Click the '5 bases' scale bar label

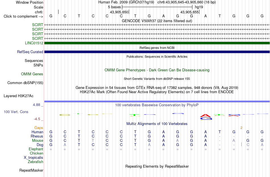114,7
